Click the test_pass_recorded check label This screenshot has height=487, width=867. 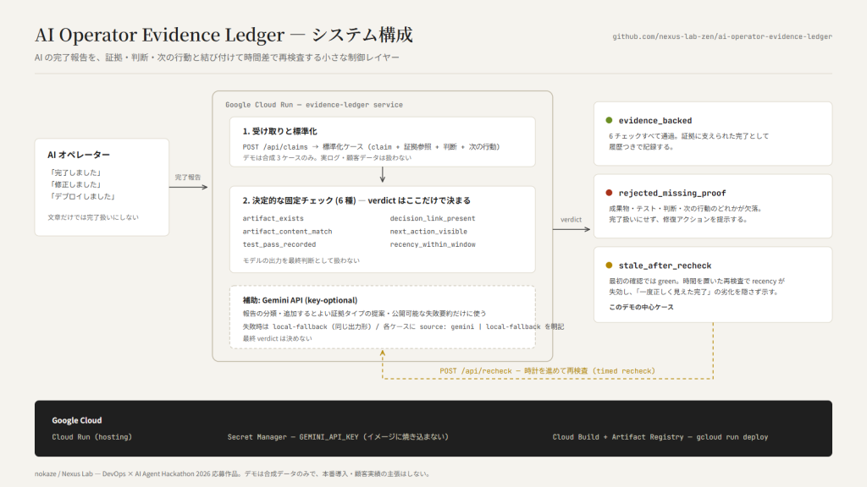click(279, 244)
